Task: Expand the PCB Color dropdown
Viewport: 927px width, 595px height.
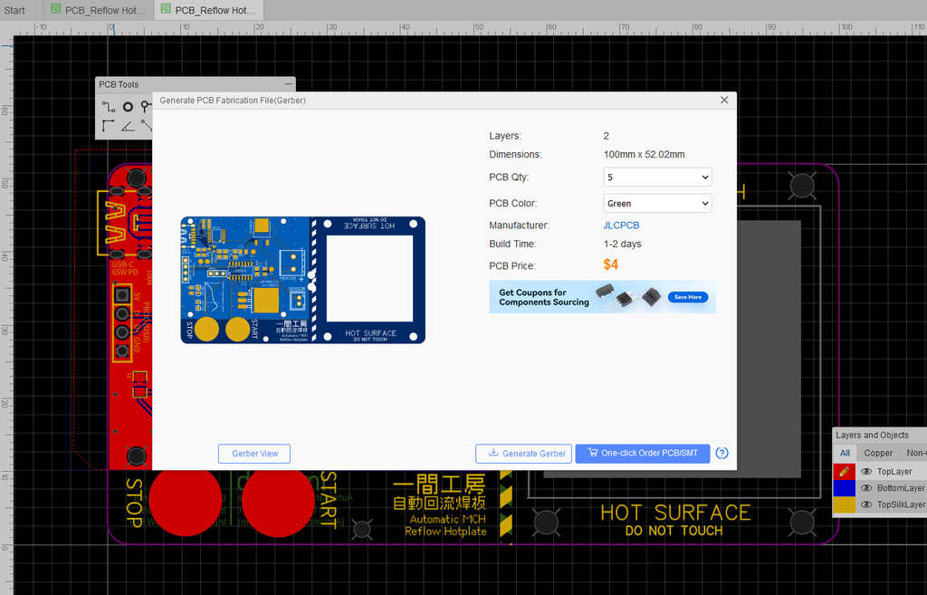Action: 657,204
